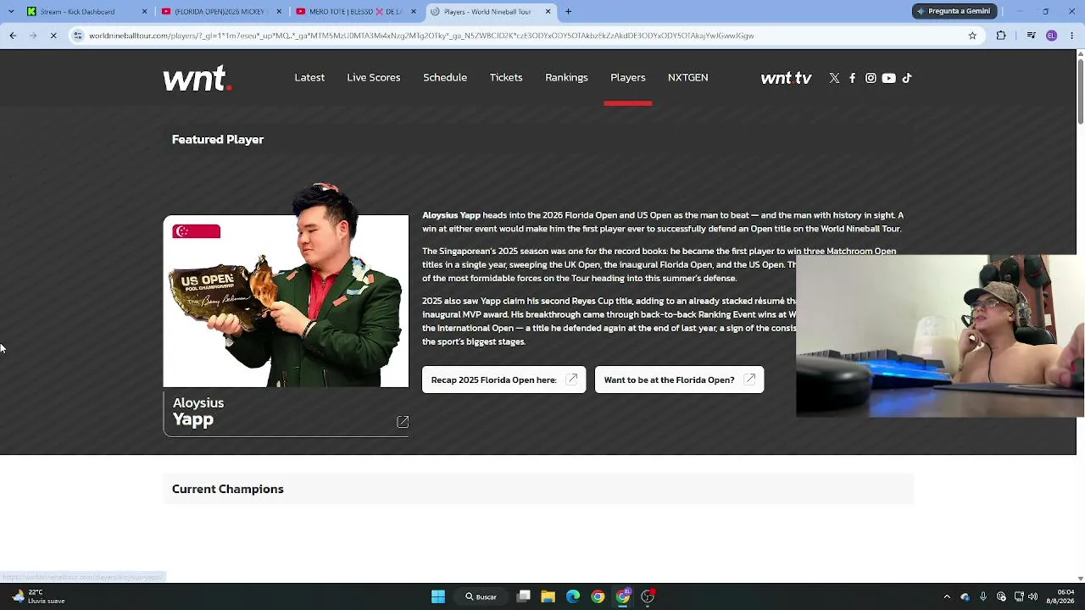Open the browser extensions menu
The image size is (1085, 610).
coord(1001,36)
